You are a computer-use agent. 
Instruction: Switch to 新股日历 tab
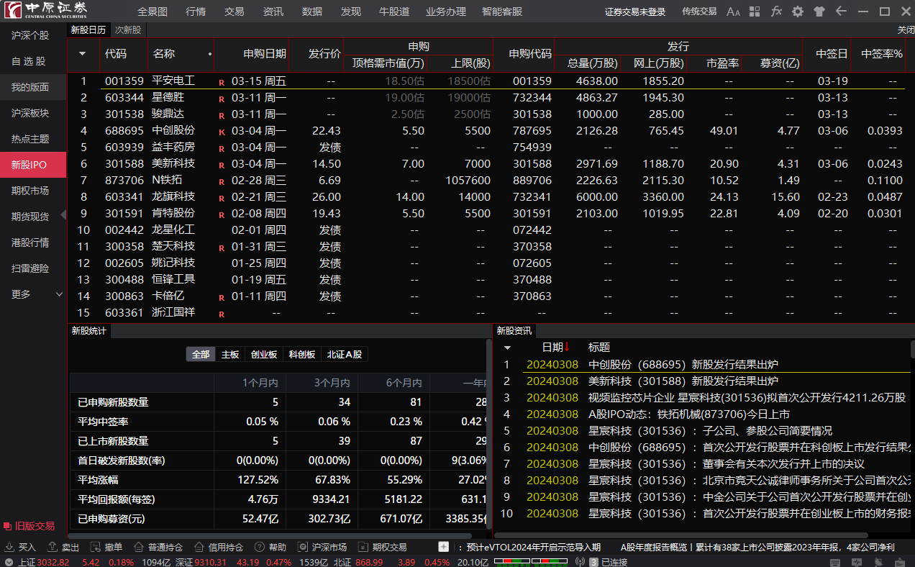pos(88,30)
